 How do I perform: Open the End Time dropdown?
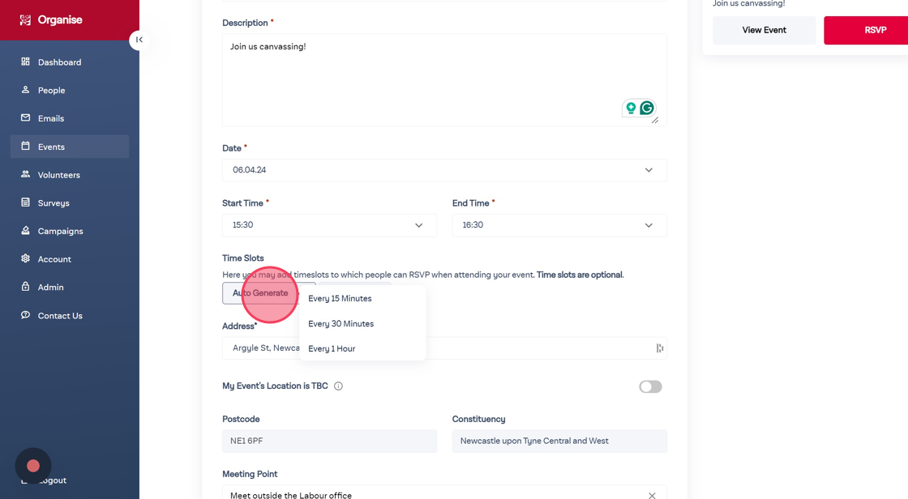point(559,225)
